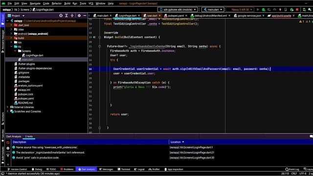Click the red Stop button in toolbar
Screen dimensions: 313x176
point(297,10)
